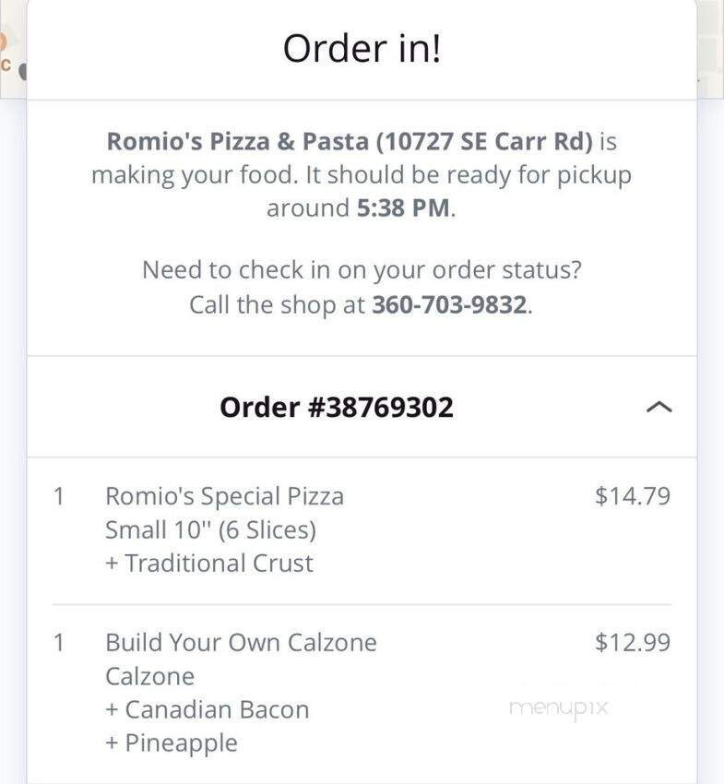Click the Small 10" (6 Slices) size line

click(210, 530)
